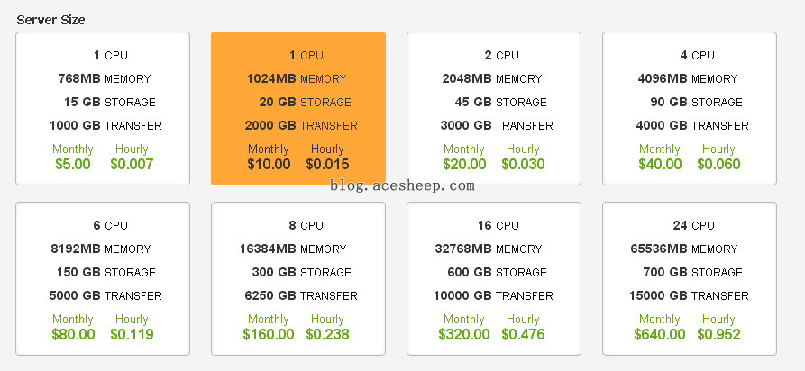Click the $0.015 hourly price
Viewport: 805px width, 371px height.
327,164
